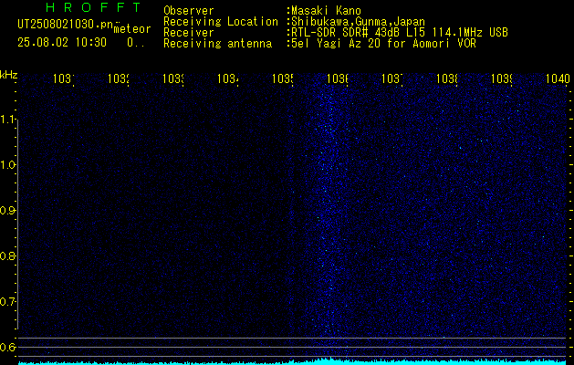Click the 1.0 kHz axis value

pyautogui.click(x=7, y=165)
